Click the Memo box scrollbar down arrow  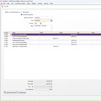pyautogui.click(x=51, y=30)
